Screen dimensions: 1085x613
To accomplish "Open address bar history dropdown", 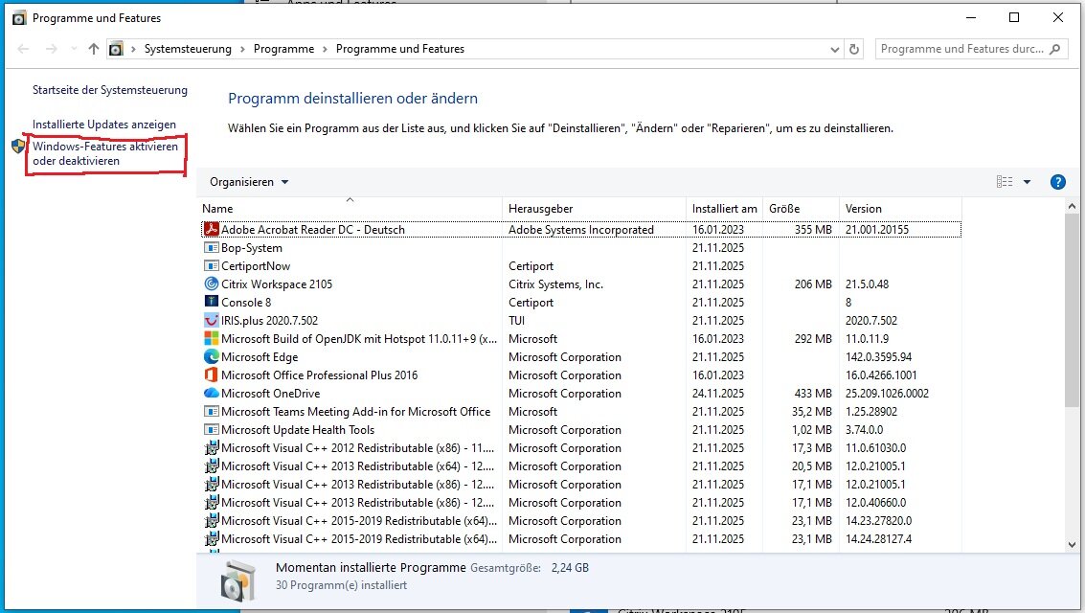I will (834, 49).
